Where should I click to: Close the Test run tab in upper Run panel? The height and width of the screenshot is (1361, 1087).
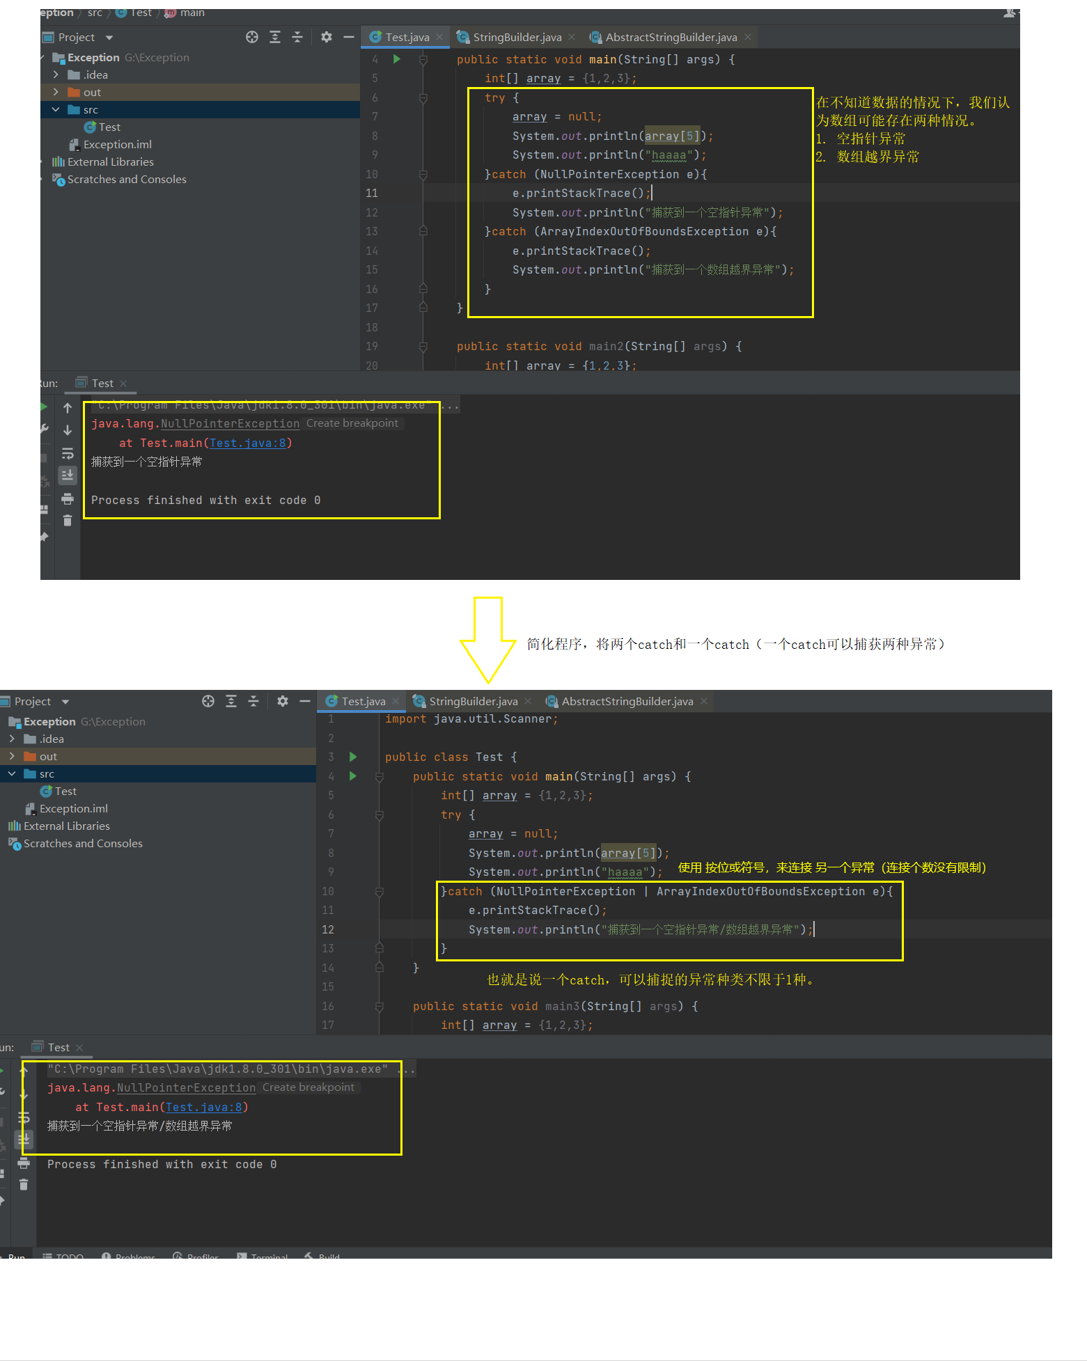click(123, 384)
